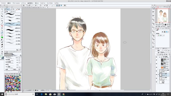Image resolution: width=171 pixels, height=96 pixels.
Task: Hide the orange tone curve correction layer
Action: click(156, 67)
